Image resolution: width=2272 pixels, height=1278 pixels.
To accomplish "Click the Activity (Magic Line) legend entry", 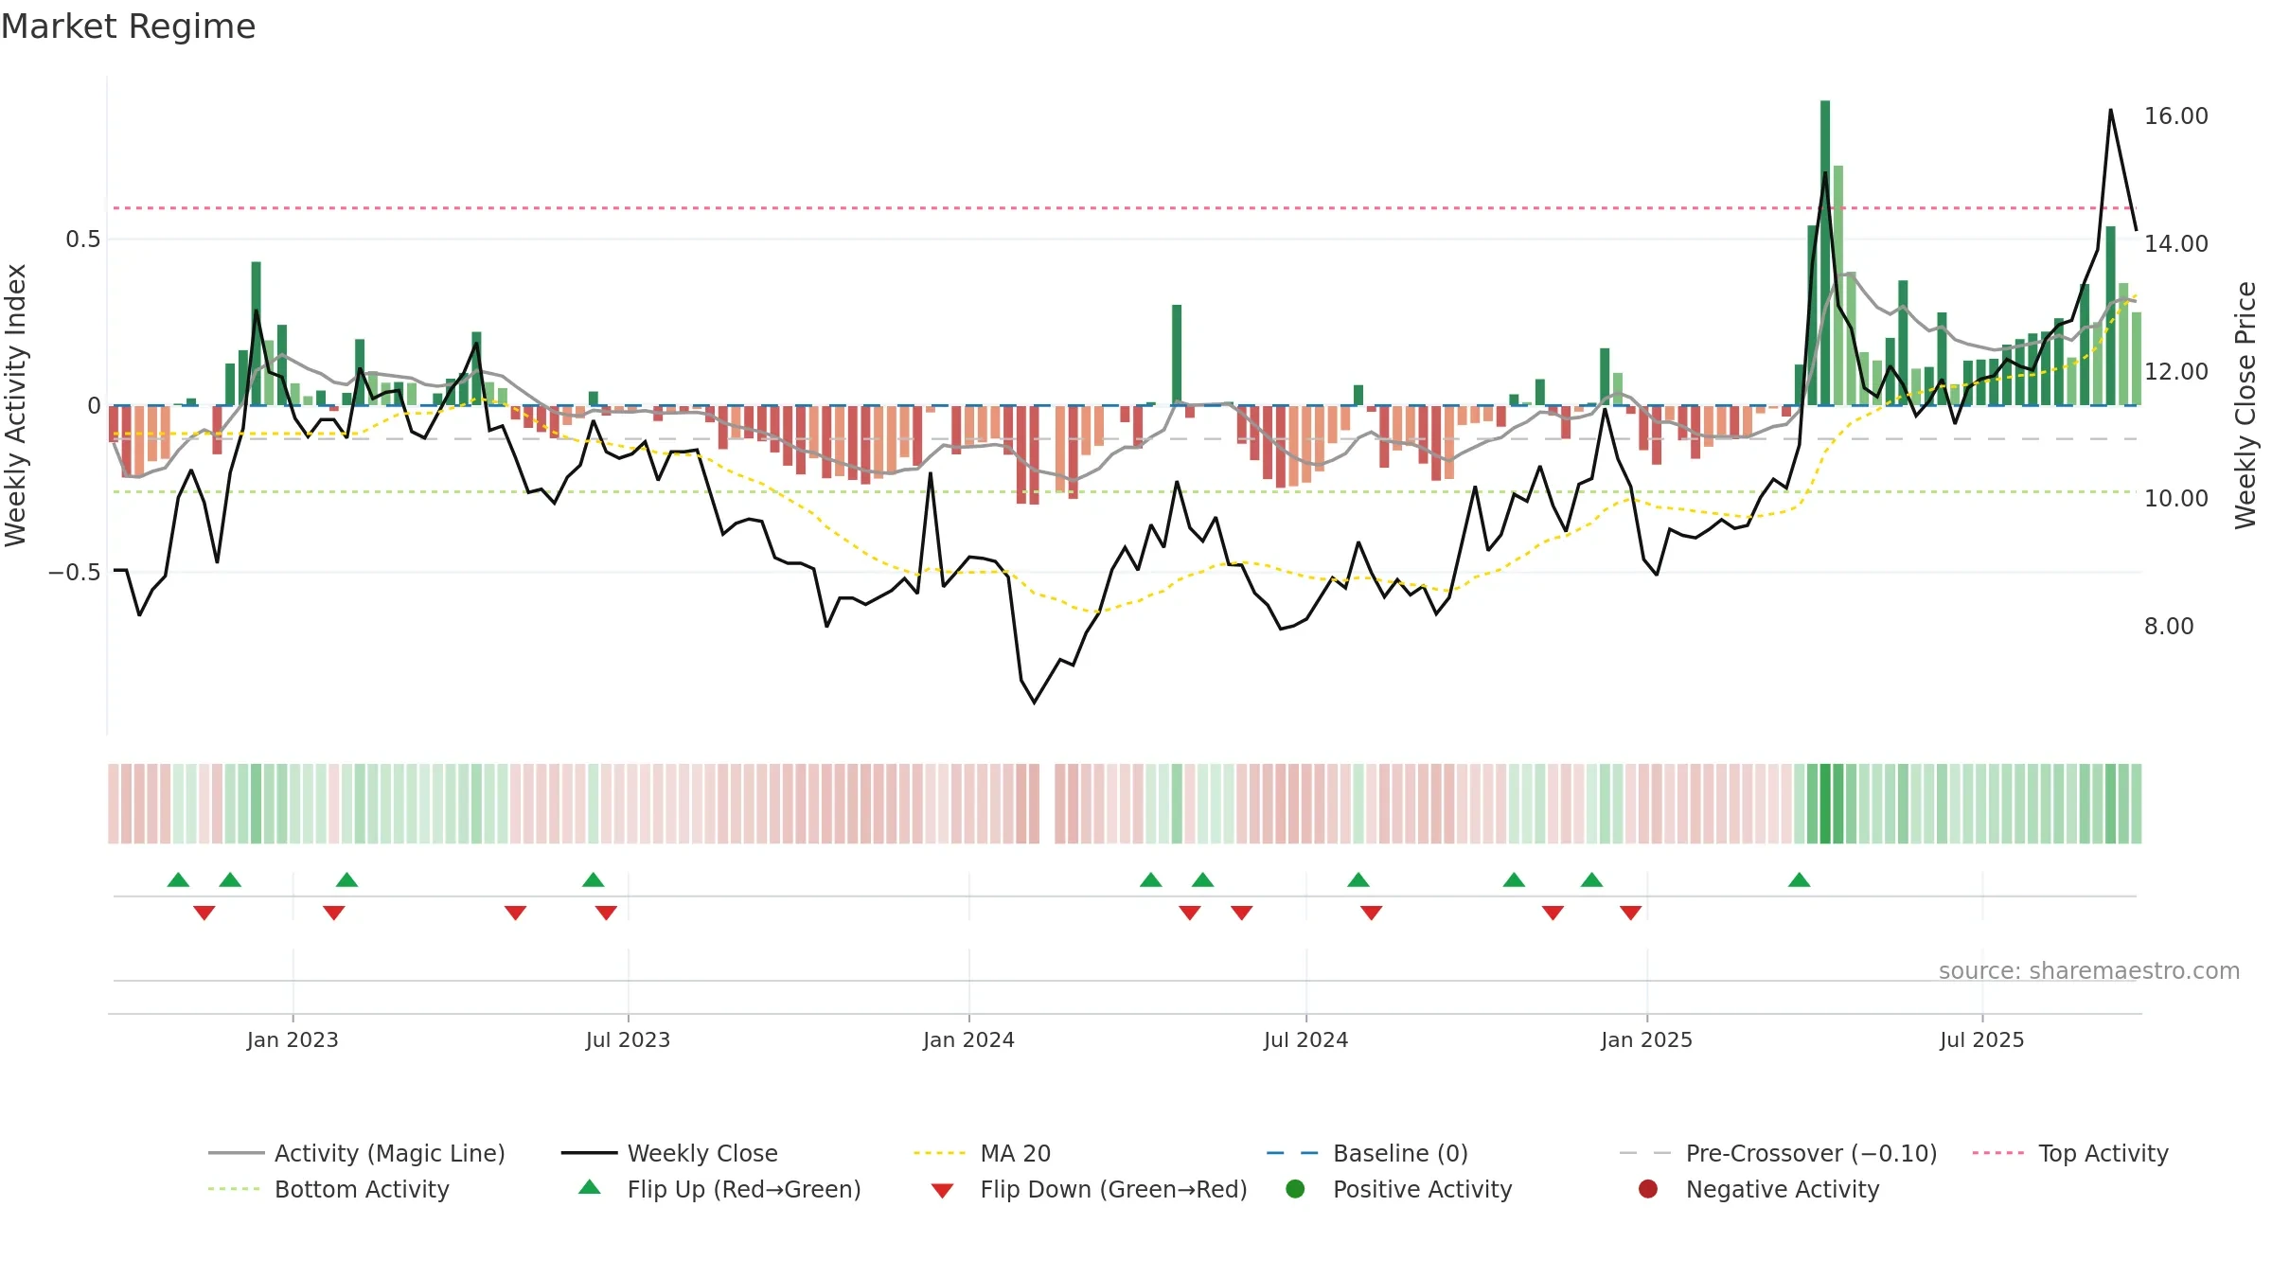I will pos(357,1153).
